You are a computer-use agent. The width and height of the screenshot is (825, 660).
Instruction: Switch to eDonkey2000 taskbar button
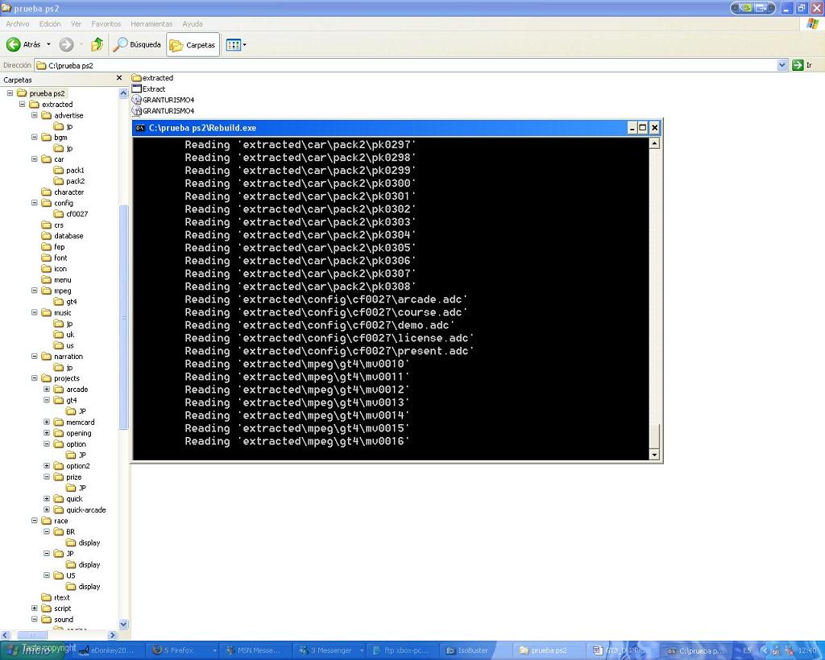coord(109,650)
